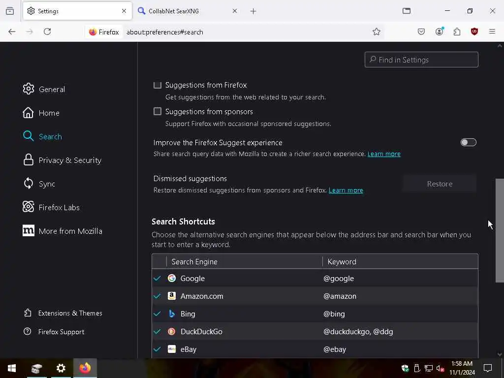Viewport: 504px width, 378px height.
Task: Uncheck the Amazon.com search shortcut
Action: click(x=157, y=296)
